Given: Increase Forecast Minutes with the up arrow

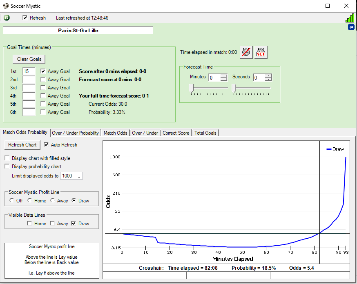Looking at the screenshot, I should click(223, 76).
